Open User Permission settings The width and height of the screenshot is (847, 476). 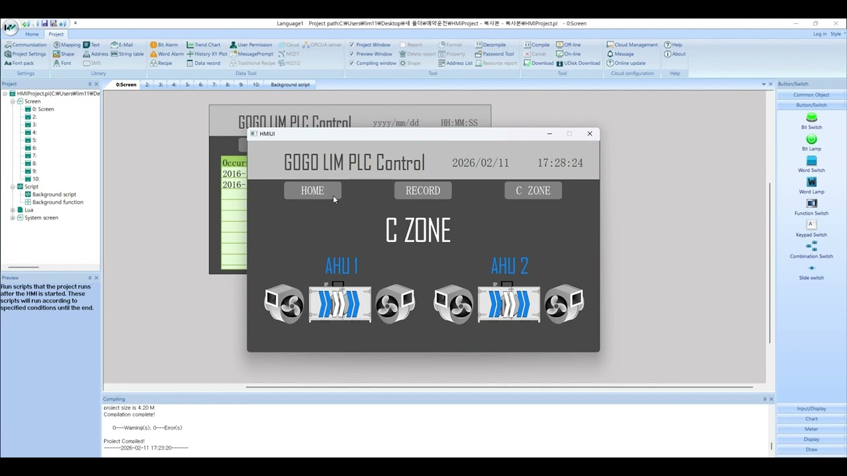tap(250, 45)
